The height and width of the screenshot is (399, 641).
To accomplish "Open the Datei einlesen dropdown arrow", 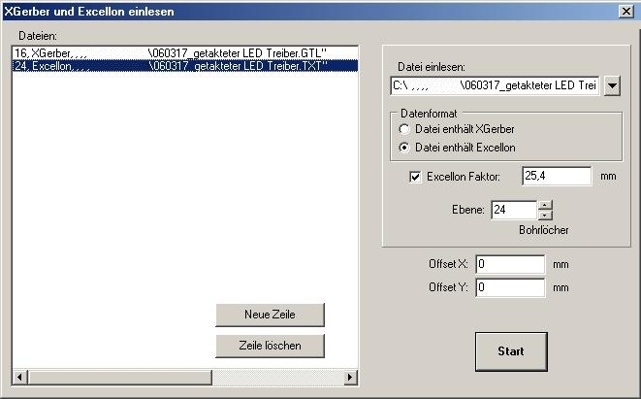I will click(x=611, y=86).
